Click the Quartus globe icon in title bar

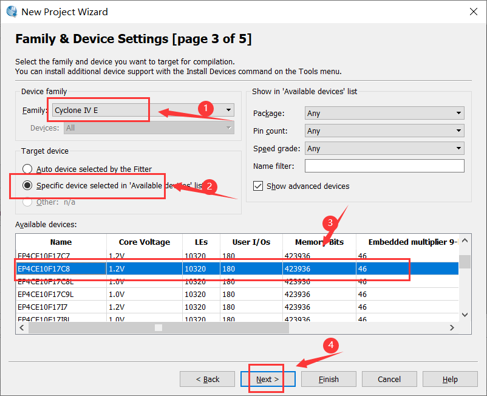pos(12,12)
